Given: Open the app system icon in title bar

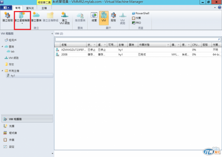Looking at the screenshot, I should coord(2,2).
